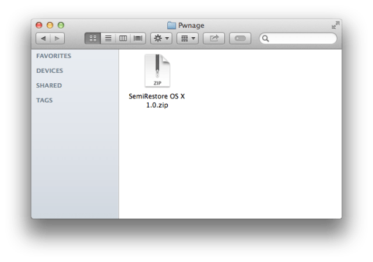Enter full screen with the corner arrows
373x262 pixels.
(x=336, y=25)
